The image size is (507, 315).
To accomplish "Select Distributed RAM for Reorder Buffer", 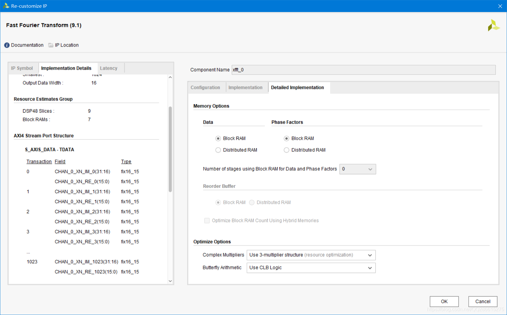I will [252, 202].
